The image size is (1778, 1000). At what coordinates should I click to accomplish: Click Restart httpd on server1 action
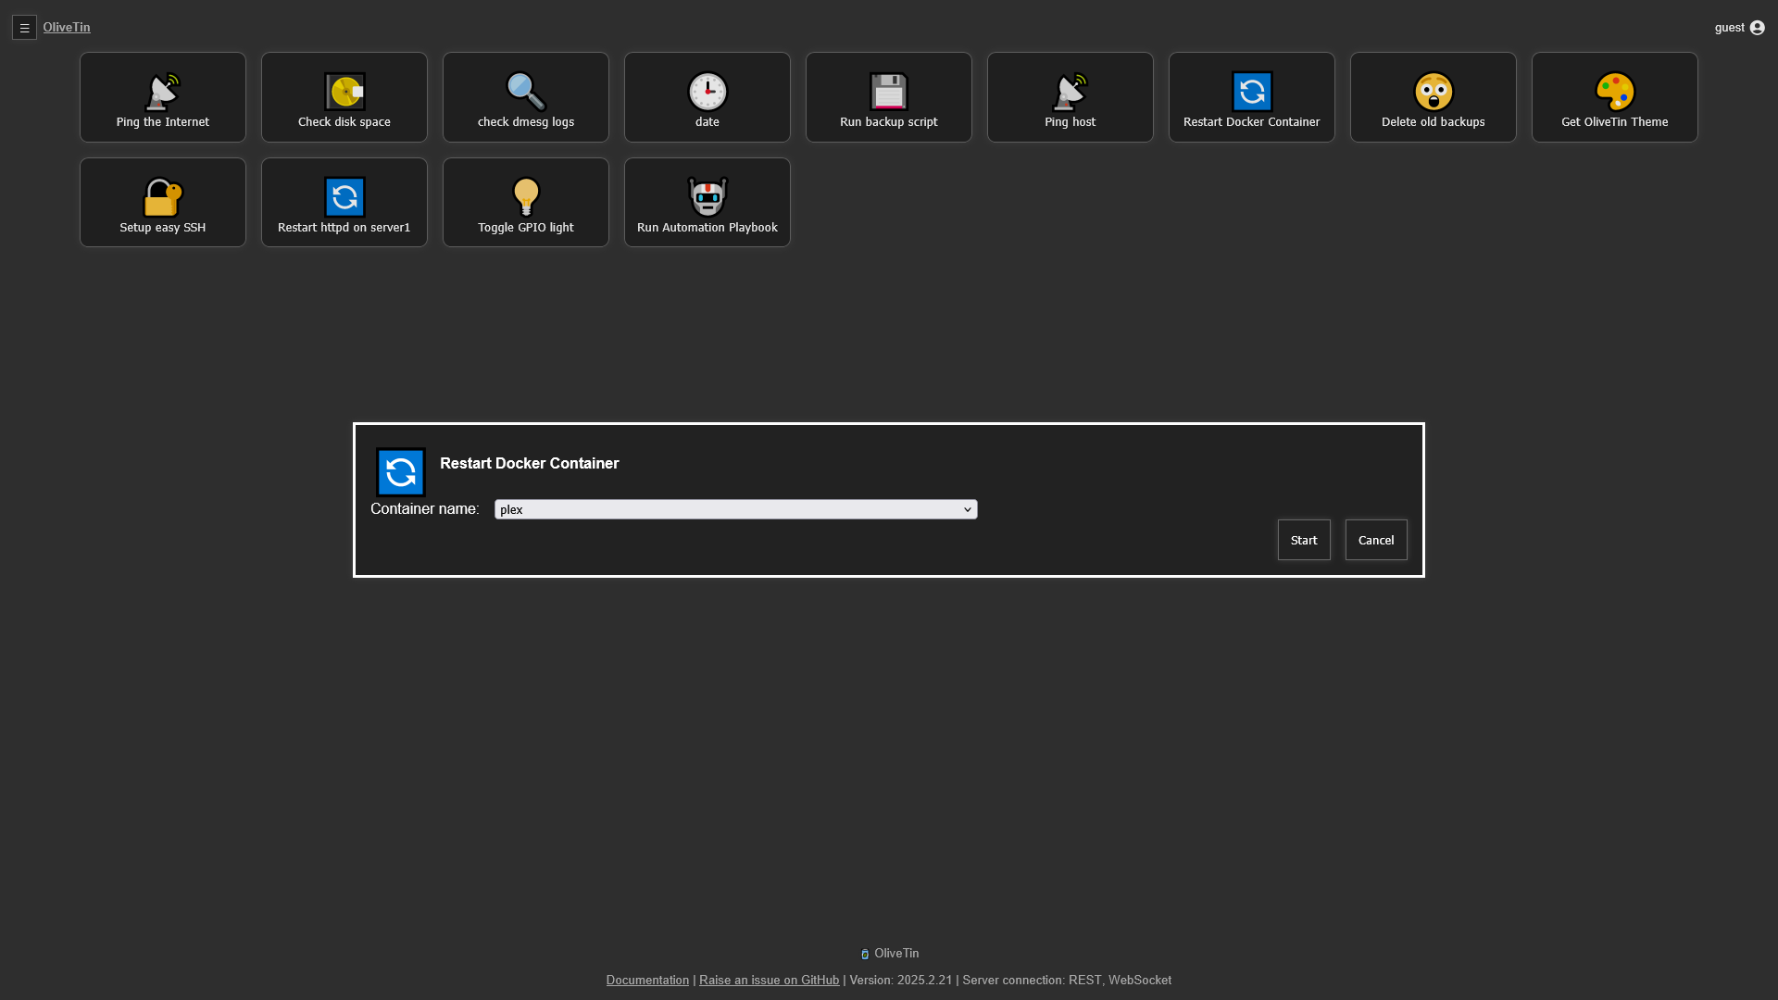point(344,203)
